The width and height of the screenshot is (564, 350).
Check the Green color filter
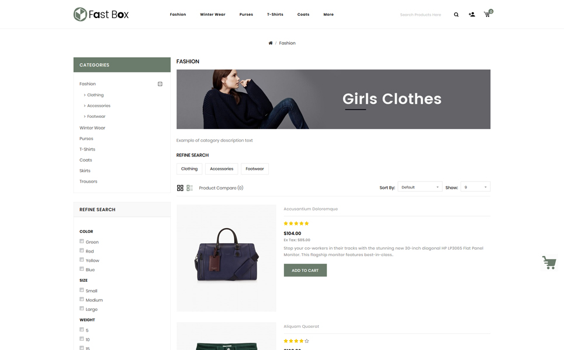[82, 242]
